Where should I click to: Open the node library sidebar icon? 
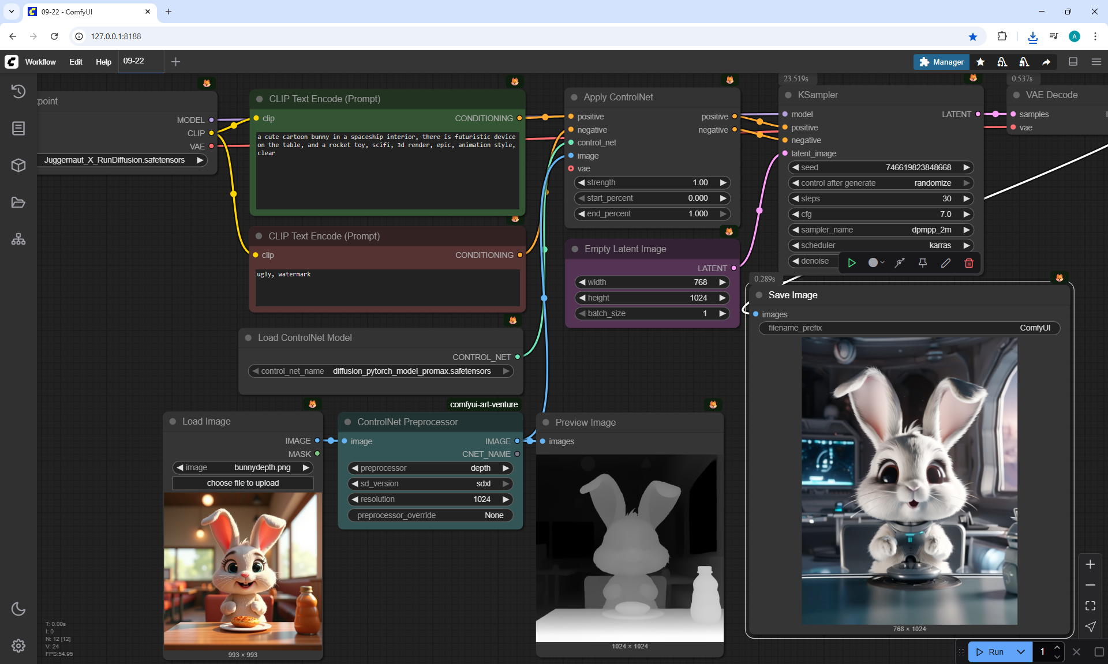pyautogui.click(x=18, y=128)
